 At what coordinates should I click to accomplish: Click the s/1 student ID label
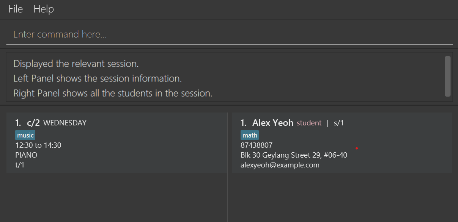[x=339, y=123]
